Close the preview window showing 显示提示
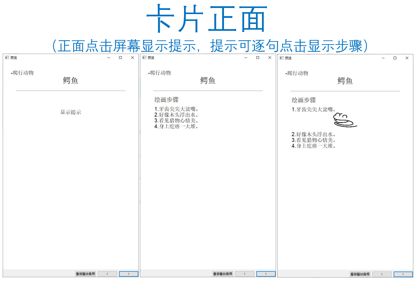 click(132, 57)
